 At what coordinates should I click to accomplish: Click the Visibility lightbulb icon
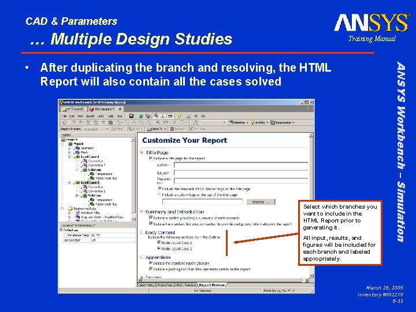click(x=252, y=122)
